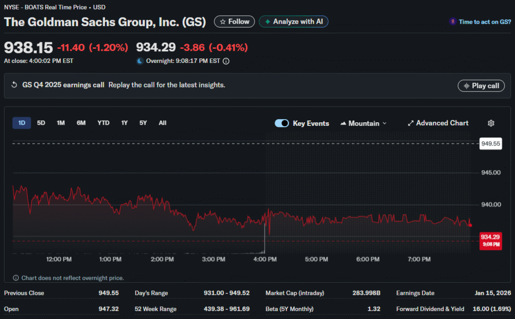This screenshot has height=319, width=515.
Task: Click the overnight price info icon
Action: [226, 61]
